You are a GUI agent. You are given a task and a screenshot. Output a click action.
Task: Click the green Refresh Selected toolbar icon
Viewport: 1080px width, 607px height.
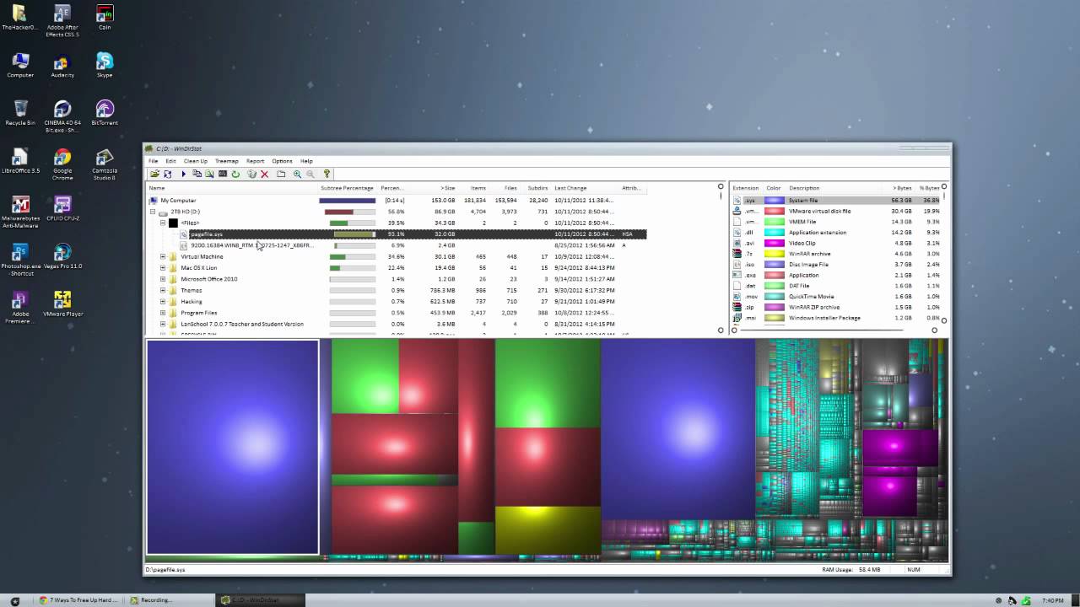point(235,174)
